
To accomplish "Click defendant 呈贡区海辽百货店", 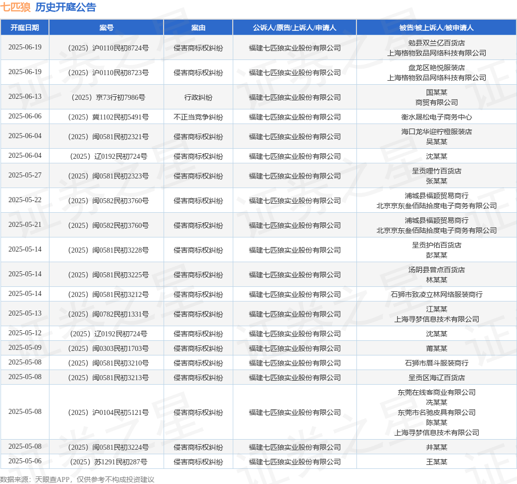I will [437, 378].
